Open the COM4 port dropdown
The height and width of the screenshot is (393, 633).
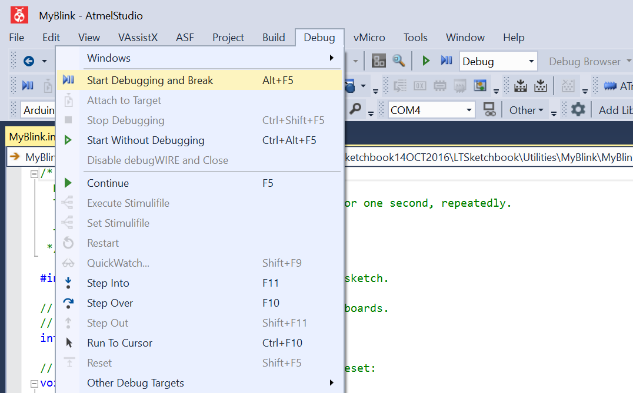coord(431,110)
